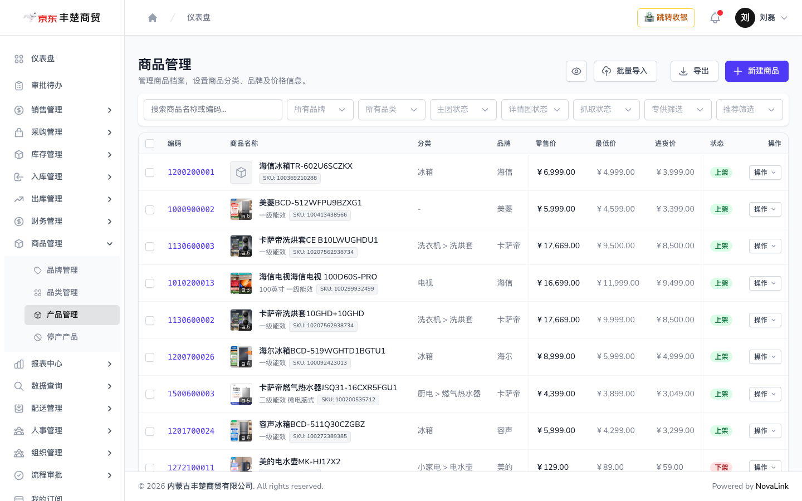Open thumbnail of 海信电视 100D60S-PRO
Screen dimensions: 802x501
(x=241, y=283)
